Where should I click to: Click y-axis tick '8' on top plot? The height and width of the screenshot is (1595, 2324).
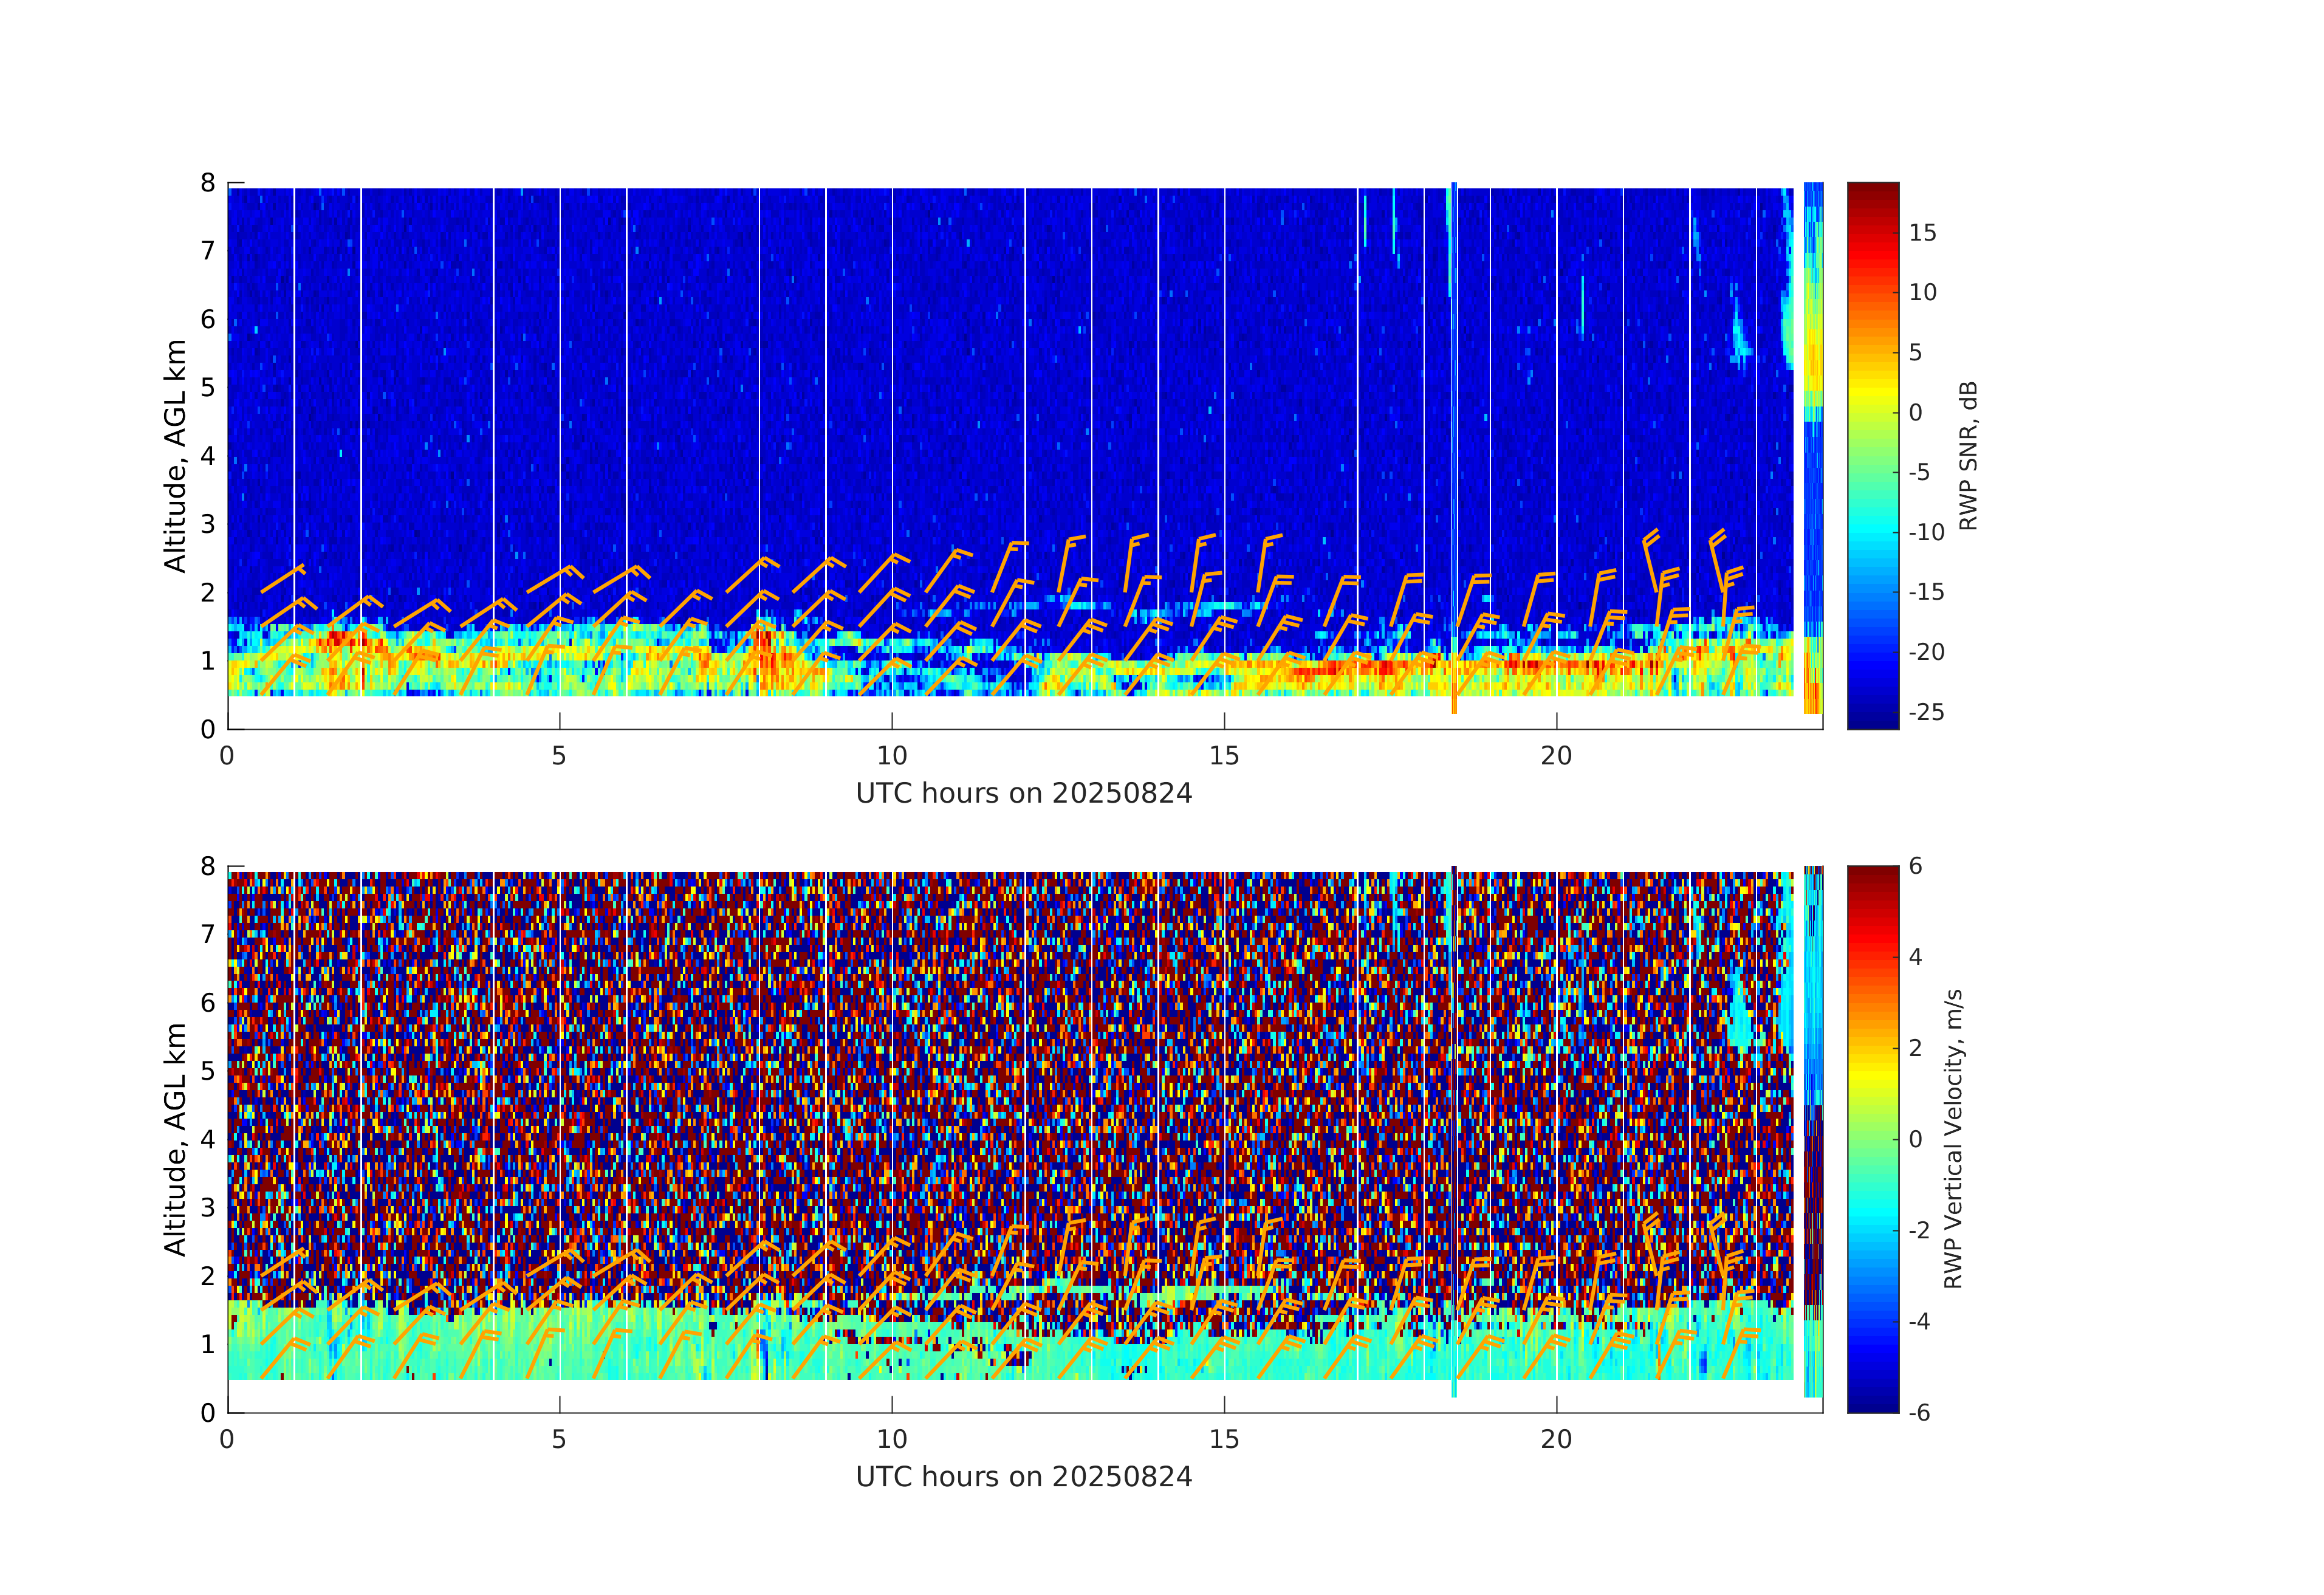(x=208, y=183)
